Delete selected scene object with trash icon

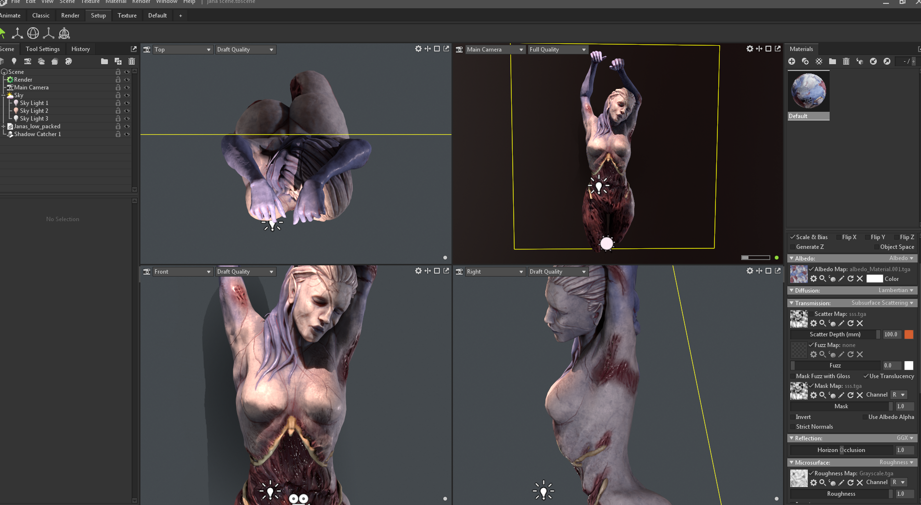(132, 61)
